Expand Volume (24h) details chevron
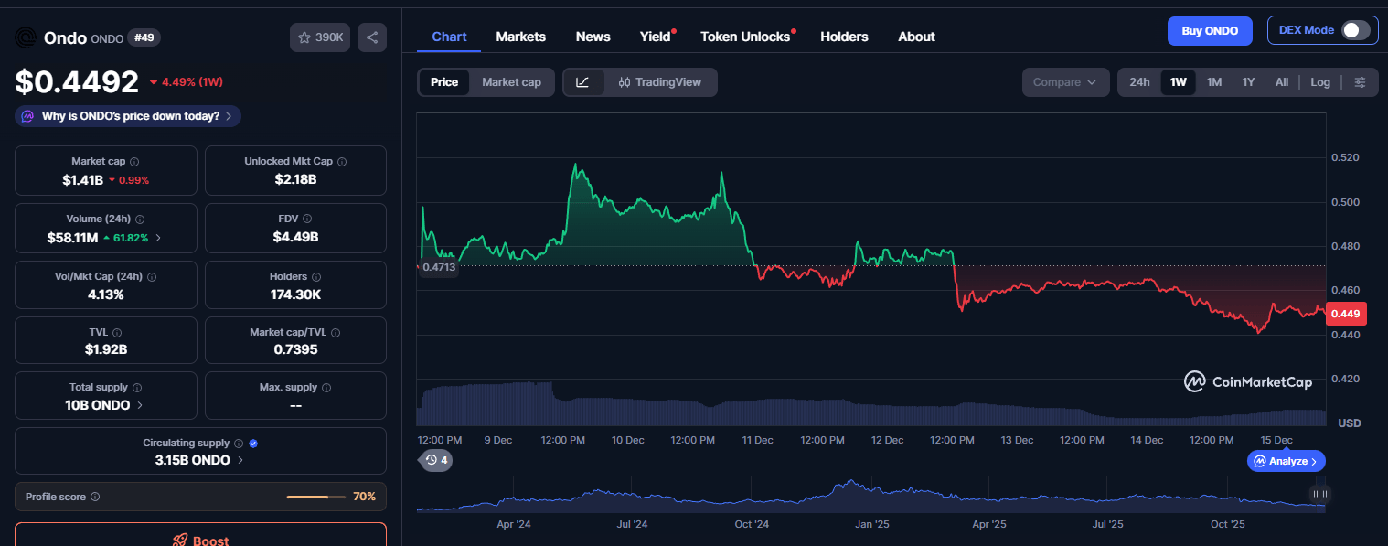The height and width of the screenshot is (546, 1388). tap(158, 238)
